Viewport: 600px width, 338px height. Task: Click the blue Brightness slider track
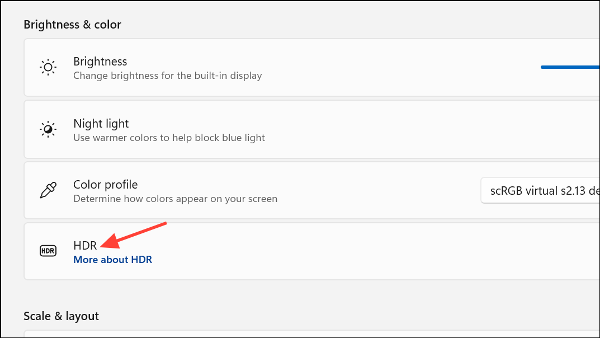570,67
